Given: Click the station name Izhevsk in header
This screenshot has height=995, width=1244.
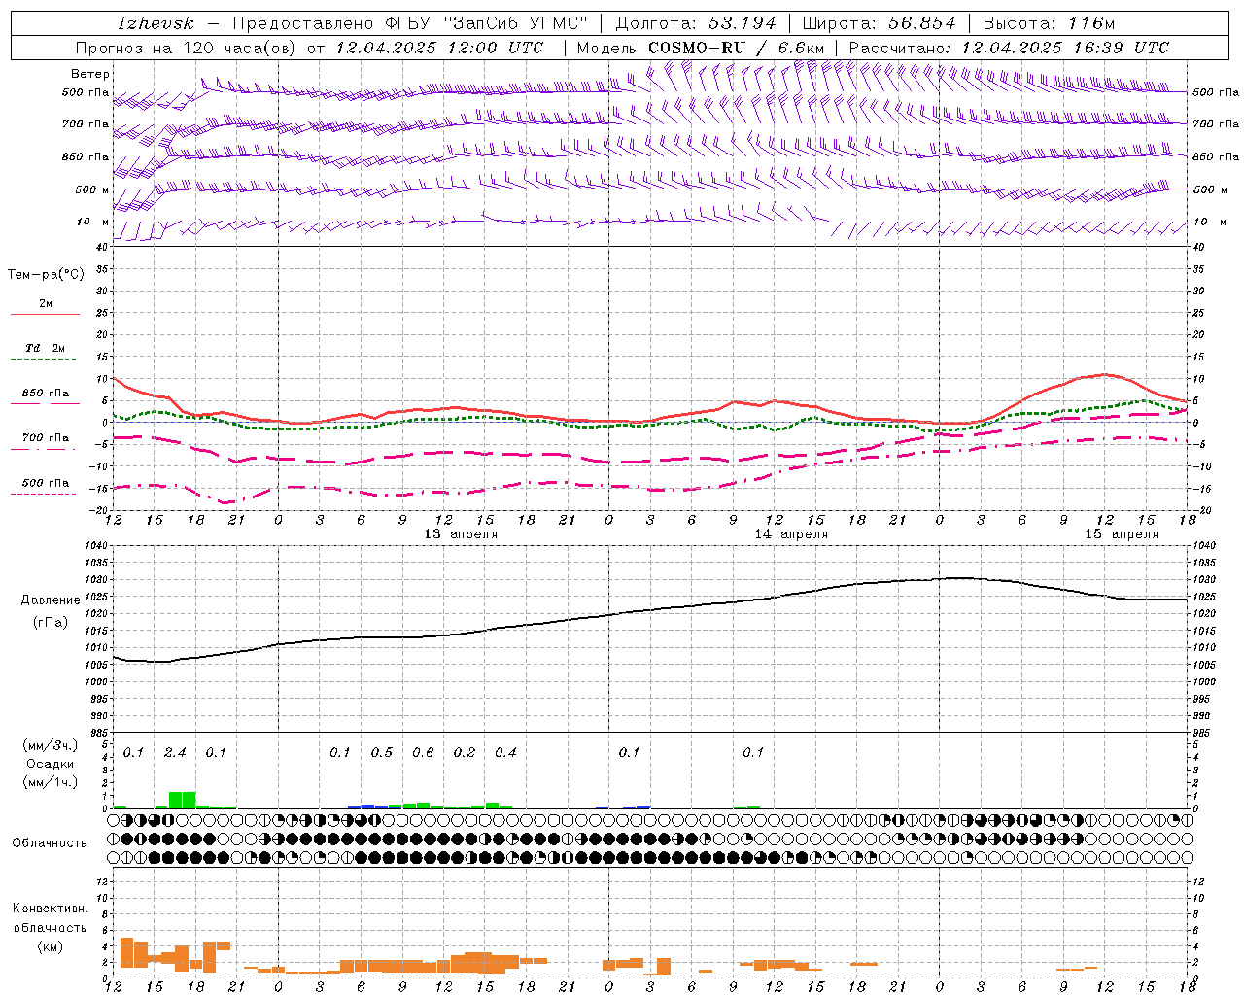Looking at the screenshot, I should [156, 23].
